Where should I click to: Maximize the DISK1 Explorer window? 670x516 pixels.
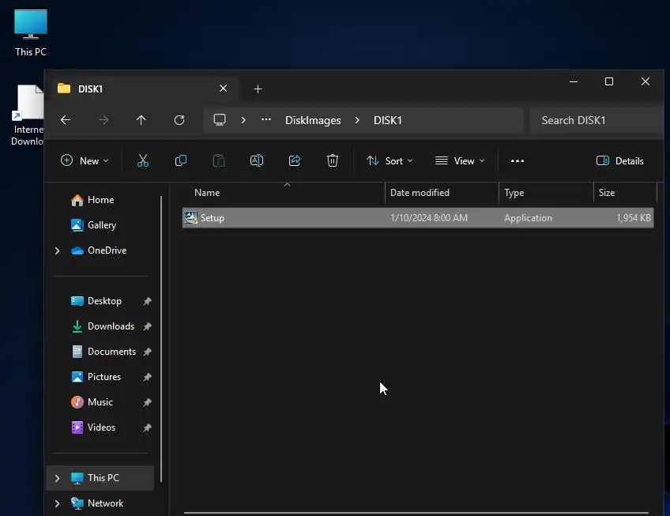click(x=609, y=81)
